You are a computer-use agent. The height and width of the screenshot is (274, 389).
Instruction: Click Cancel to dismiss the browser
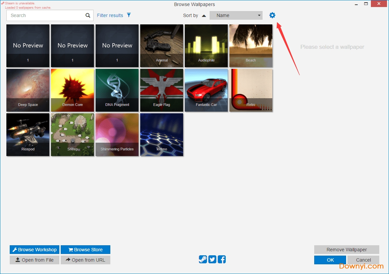tap(363, 260)
